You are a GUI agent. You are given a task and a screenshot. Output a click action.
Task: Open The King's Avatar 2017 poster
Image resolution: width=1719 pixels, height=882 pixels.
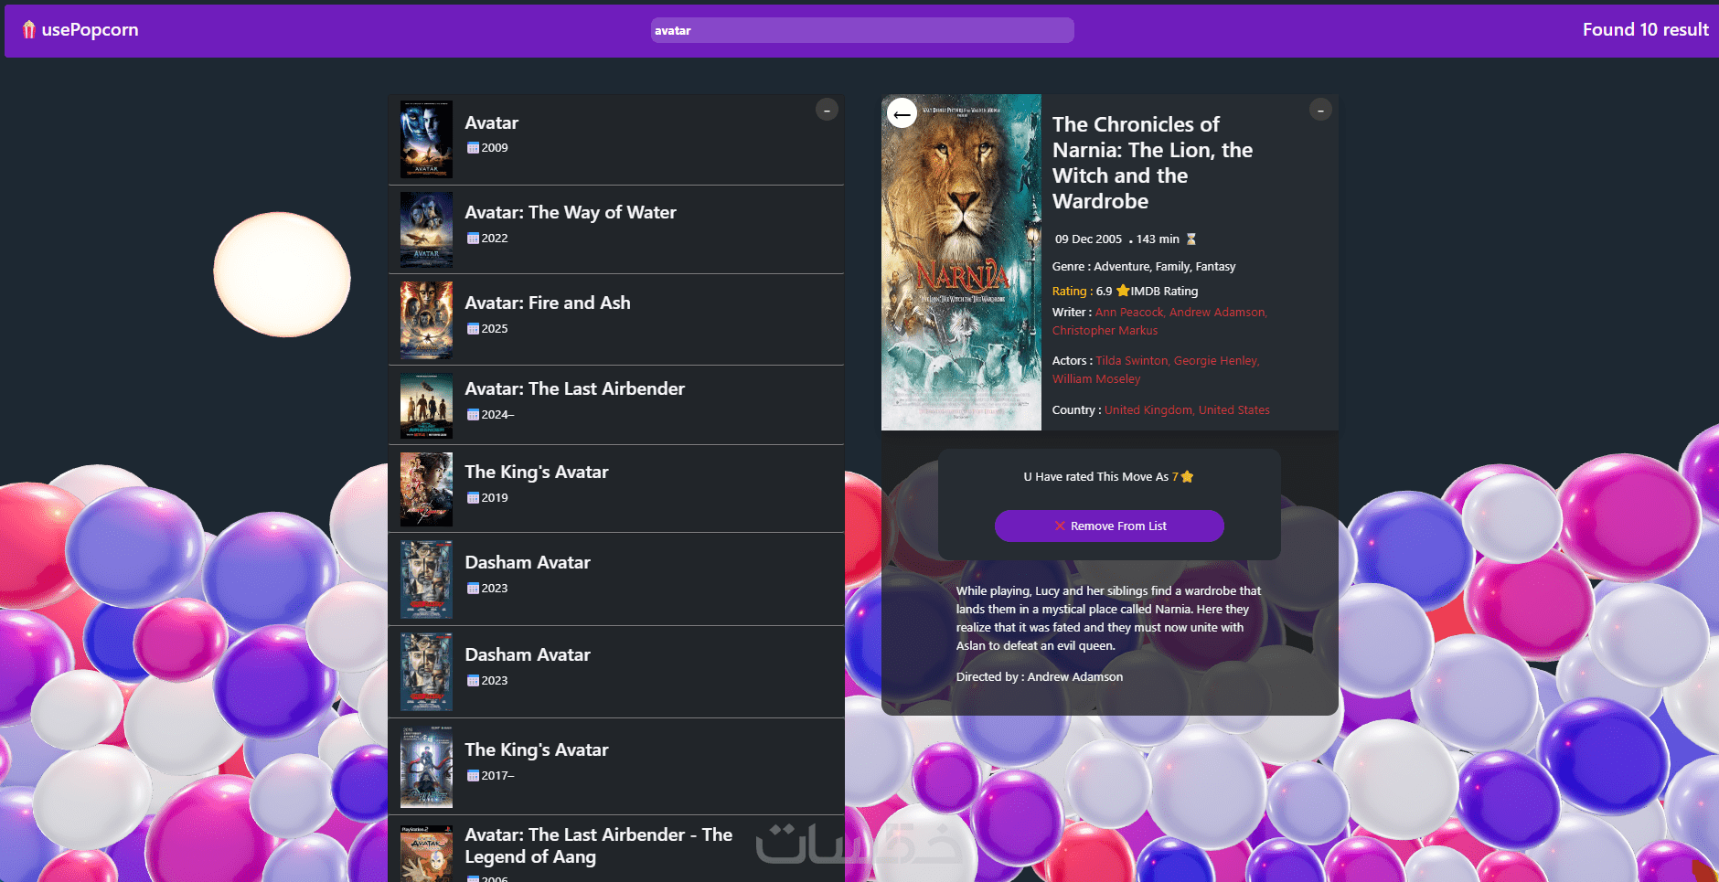pyautogui.click(x=426, y=767)
